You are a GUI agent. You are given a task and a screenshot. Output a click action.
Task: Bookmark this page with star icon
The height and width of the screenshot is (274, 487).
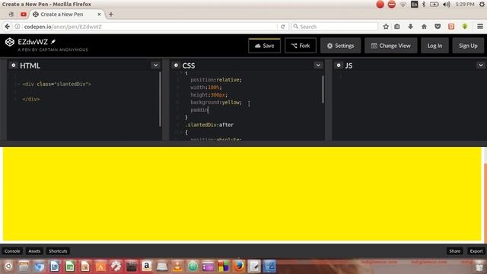(x=386, y=27)
